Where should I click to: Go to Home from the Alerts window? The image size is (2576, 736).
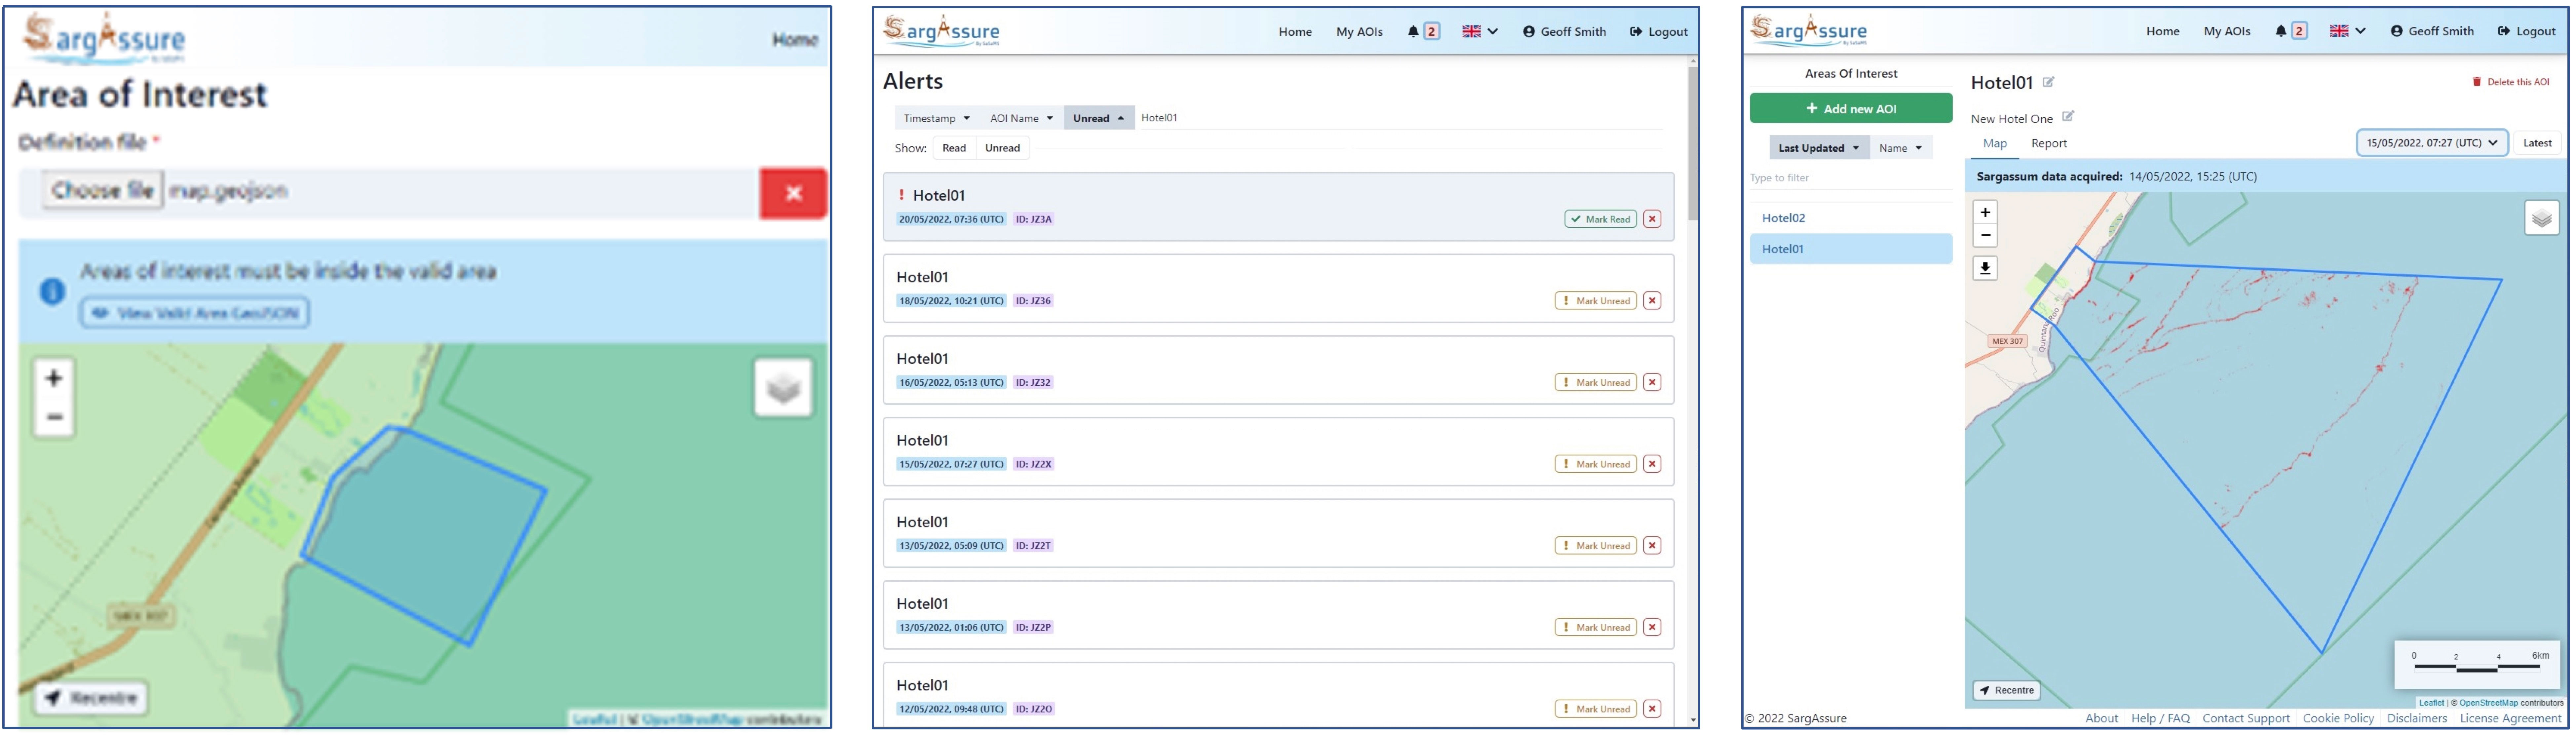point(1295,31)
